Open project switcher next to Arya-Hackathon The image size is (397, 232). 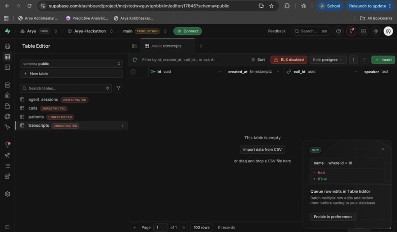click(111, 31)
